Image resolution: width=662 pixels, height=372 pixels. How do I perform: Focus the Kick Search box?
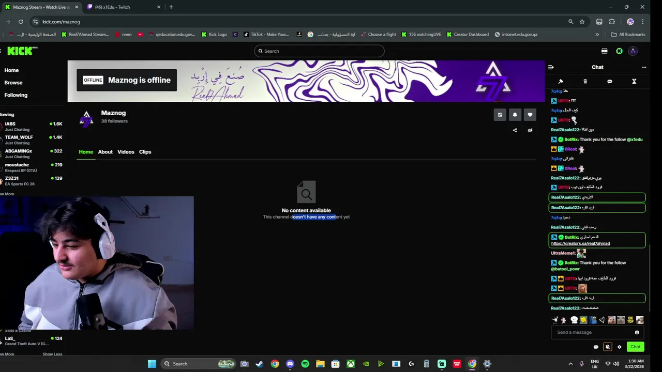(x=319, y=51)
